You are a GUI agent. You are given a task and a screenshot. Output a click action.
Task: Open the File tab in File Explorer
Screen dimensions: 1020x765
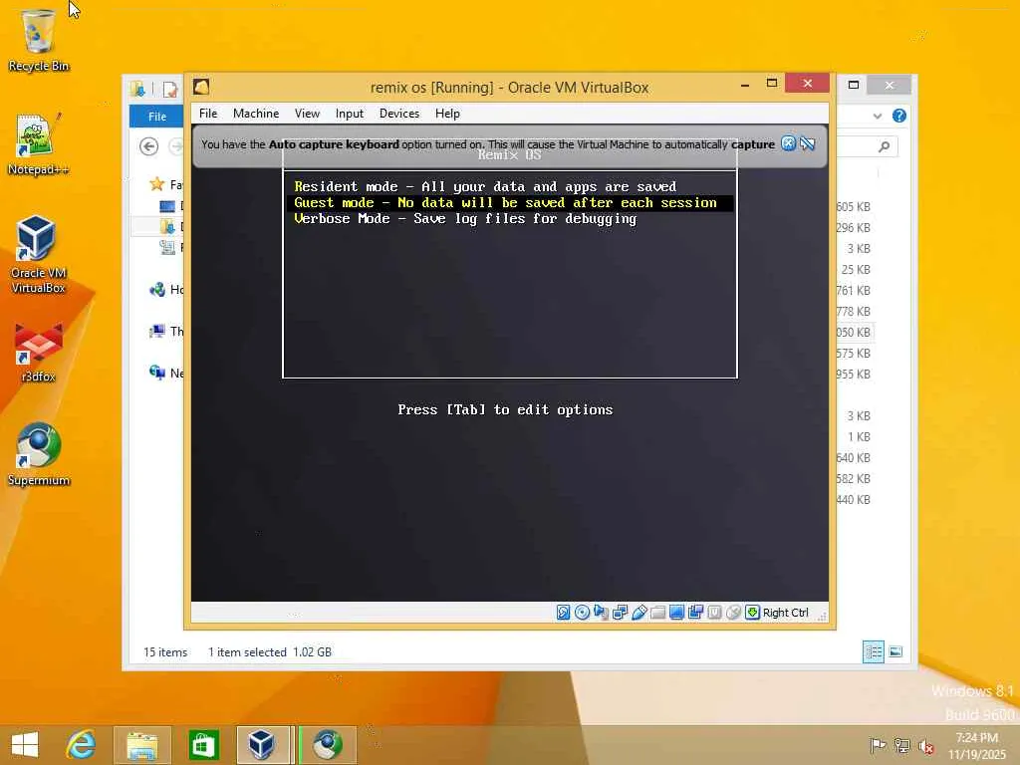156,117
